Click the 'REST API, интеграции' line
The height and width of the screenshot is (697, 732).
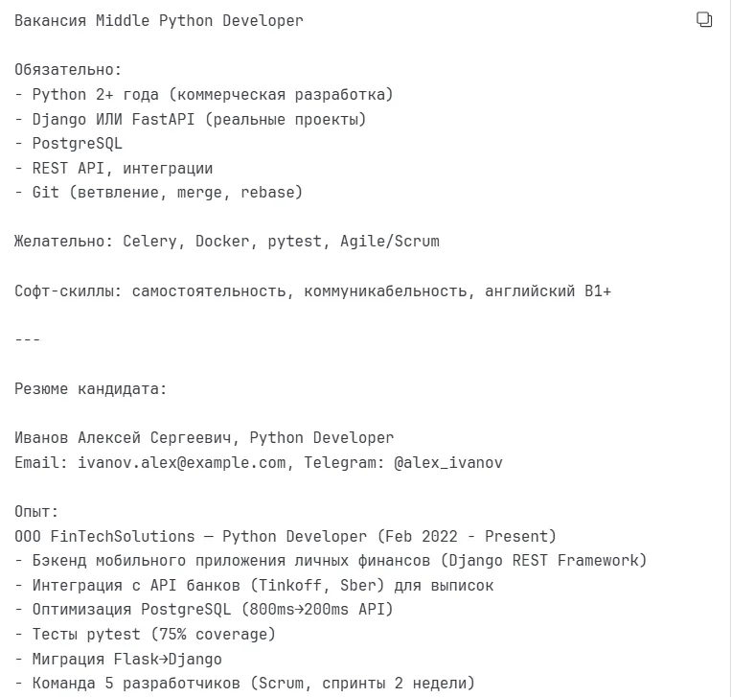[x=114, y=168]
